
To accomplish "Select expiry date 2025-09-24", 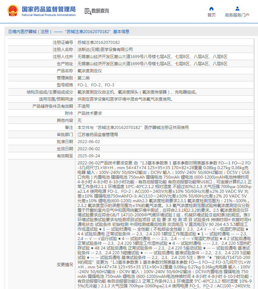I will 89,156.
